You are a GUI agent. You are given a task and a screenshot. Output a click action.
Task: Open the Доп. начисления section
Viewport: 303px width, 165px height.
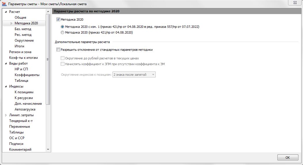coord(28,104)
